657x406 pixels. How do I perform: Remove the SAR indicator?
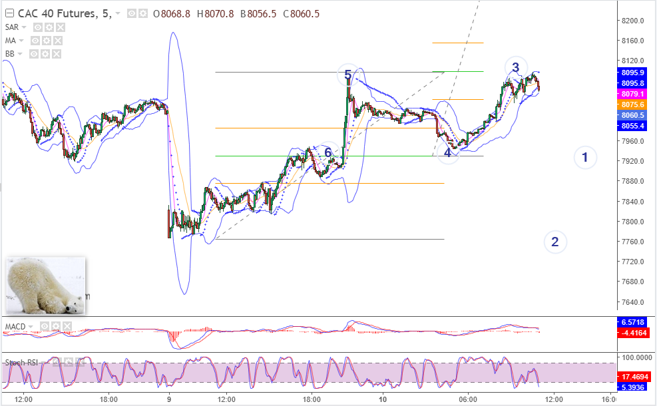coord(61,27)
